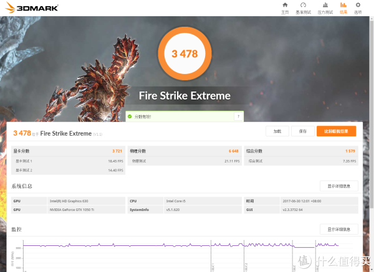Select the combined score value 1 579

[350, 151]
